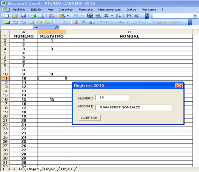Click the Print icon in toolbar
The image size is (199, 172).
coord(33,16)
